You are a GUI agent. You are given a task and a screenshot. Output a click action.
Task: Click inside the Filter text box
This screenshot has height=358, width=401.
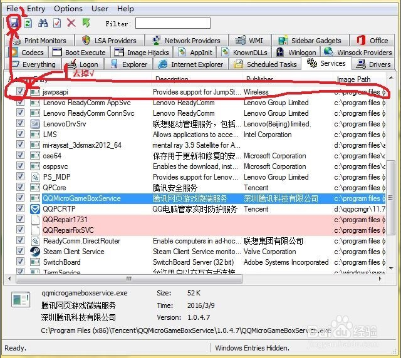tap(173, 23)
